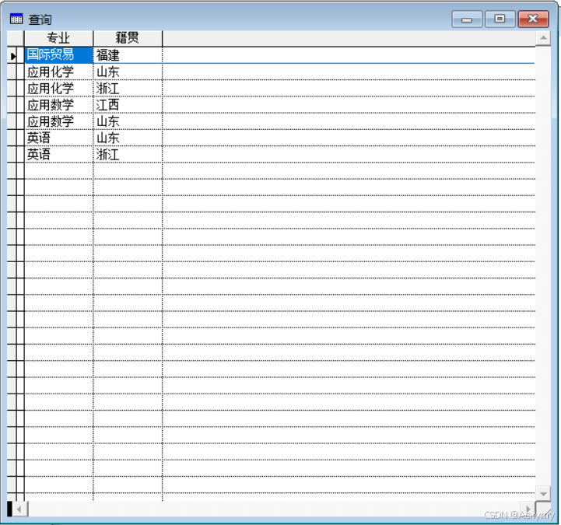Image resolution: width=561 pixels, height=525 pixels.
Task: Minimize the 查询 window
Action: click(467, 19)
